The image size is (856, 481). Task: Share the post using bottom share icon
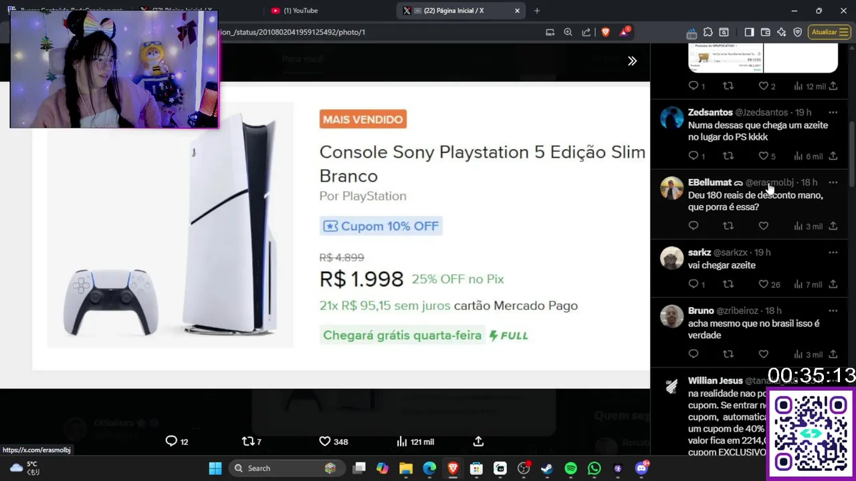coord(478,442)
